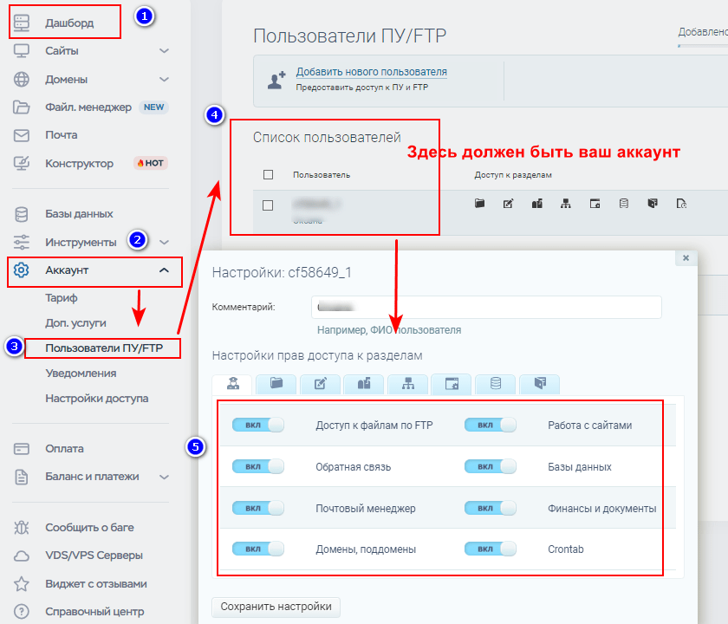Collapse the Аккаунт submenu chevron

point(164,270)
